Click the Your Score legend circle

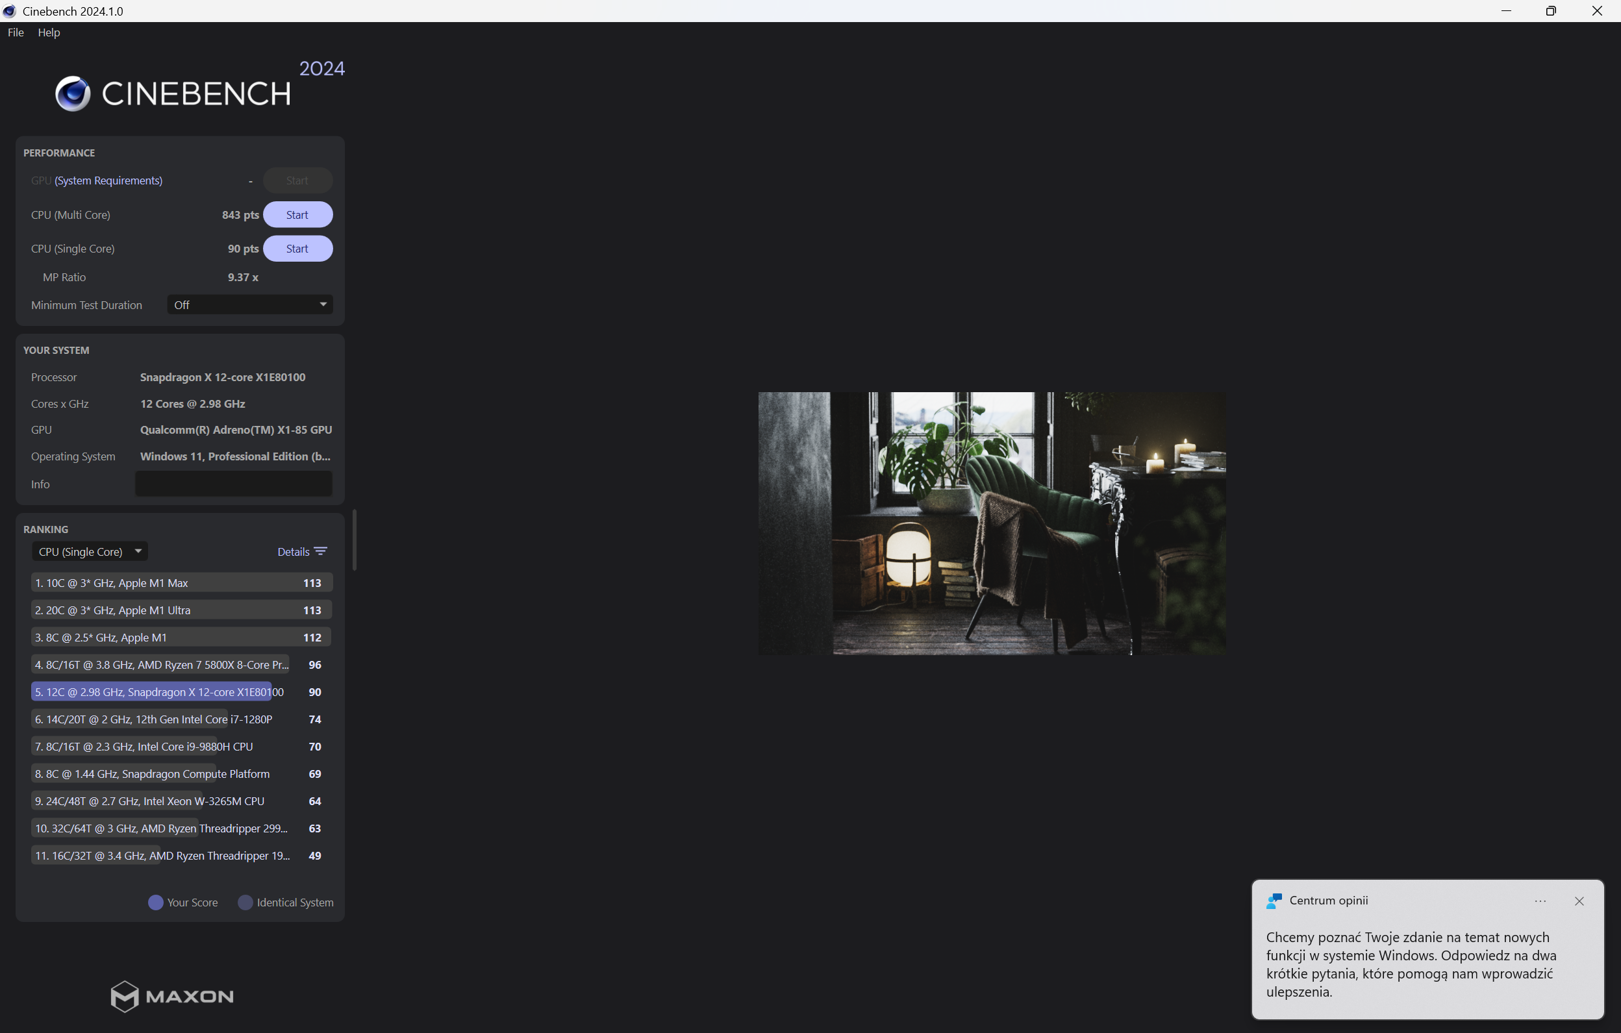(x=155, y=902)
